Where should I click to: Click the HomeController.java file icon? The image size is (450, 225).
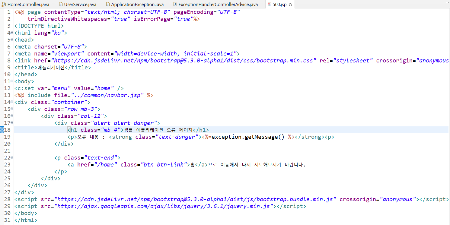[4, 5]
